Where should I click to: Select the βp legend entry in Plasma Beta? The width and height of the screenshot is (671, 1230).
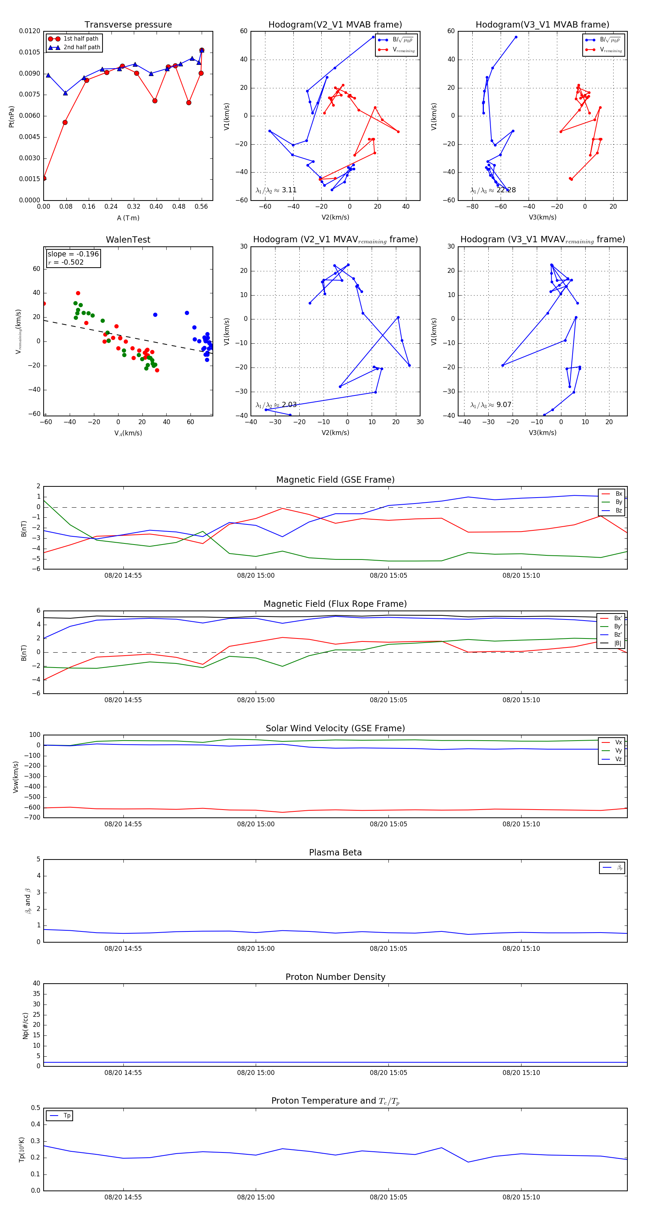click(613, 868)
